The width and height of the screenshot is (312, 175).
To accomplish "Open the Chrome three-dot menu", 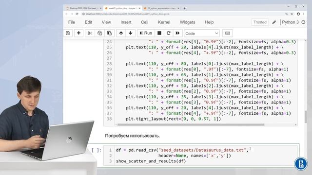I will [x=304, y=14].
